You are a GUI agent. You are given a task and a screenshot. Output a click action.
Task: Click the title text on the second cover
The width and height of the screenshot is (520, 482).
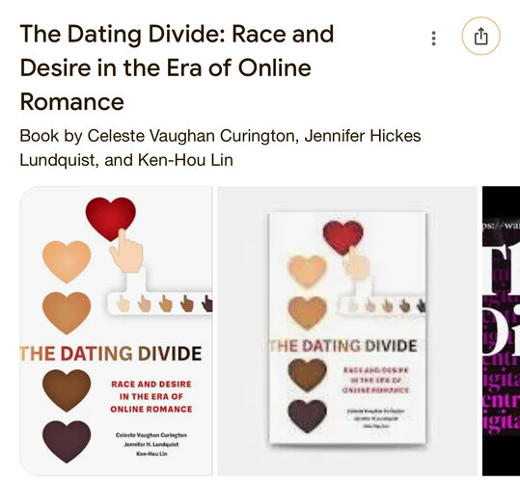[x=343, y=346]
